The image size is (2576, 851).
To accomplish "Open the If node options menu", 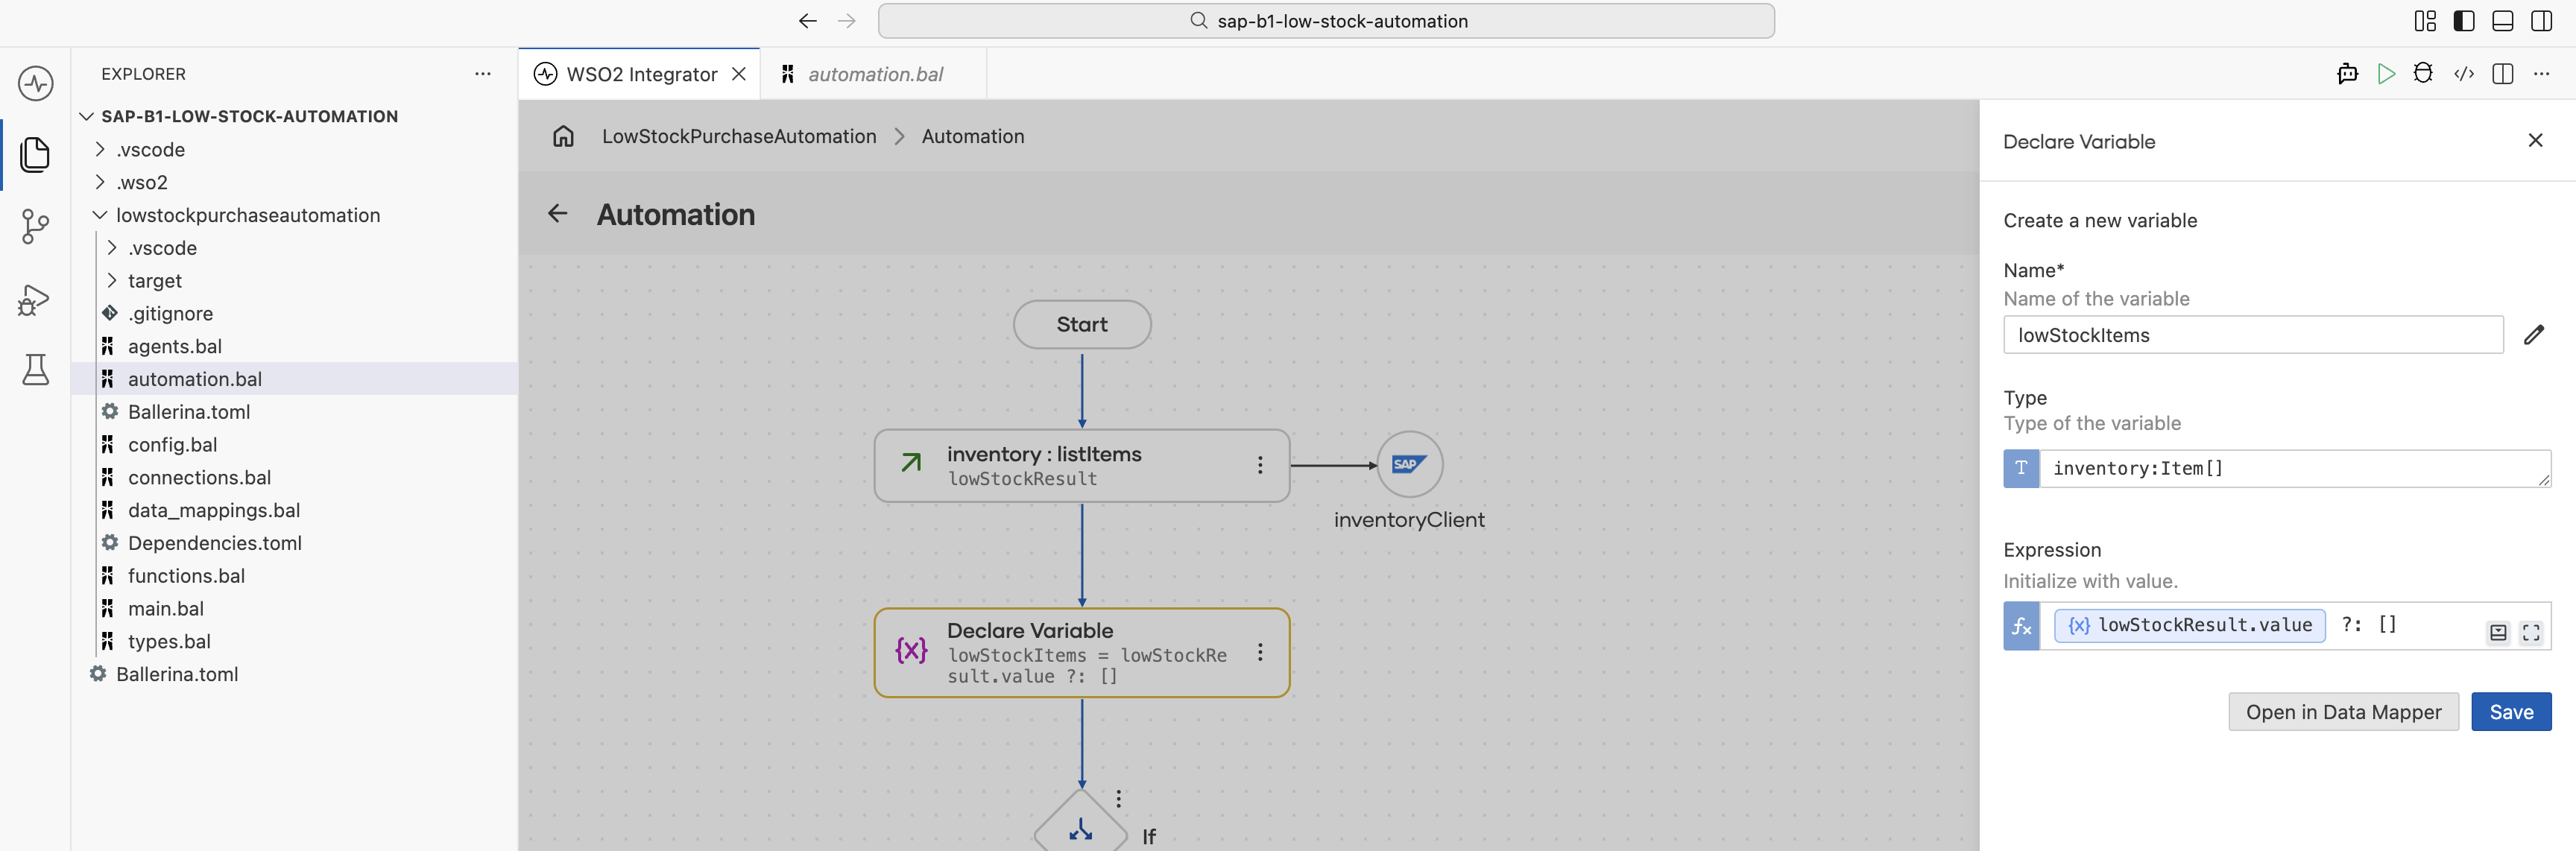I will (x=1119, y=799).
